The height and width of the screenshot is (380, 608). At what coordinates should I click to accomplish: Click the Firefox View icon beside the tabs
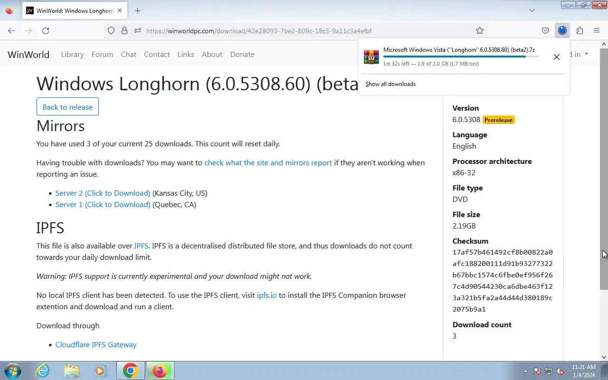tap(9, 10)
